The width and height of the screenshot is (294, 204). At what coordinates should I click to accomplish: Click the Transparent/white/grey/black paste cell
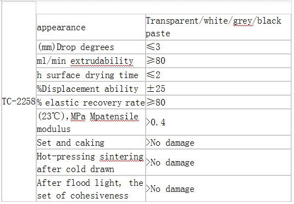point(218,27)
